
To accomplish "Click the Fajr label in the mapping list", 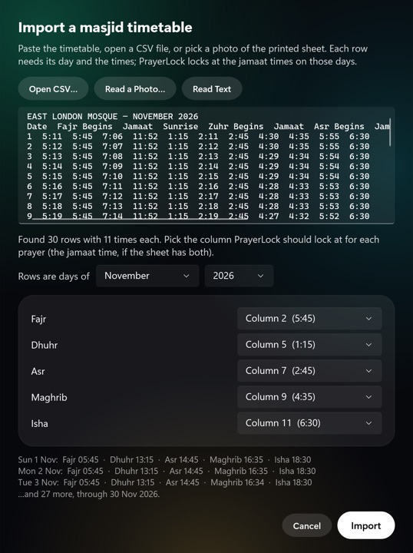I will pyautogui.click(x=38, y=319).
